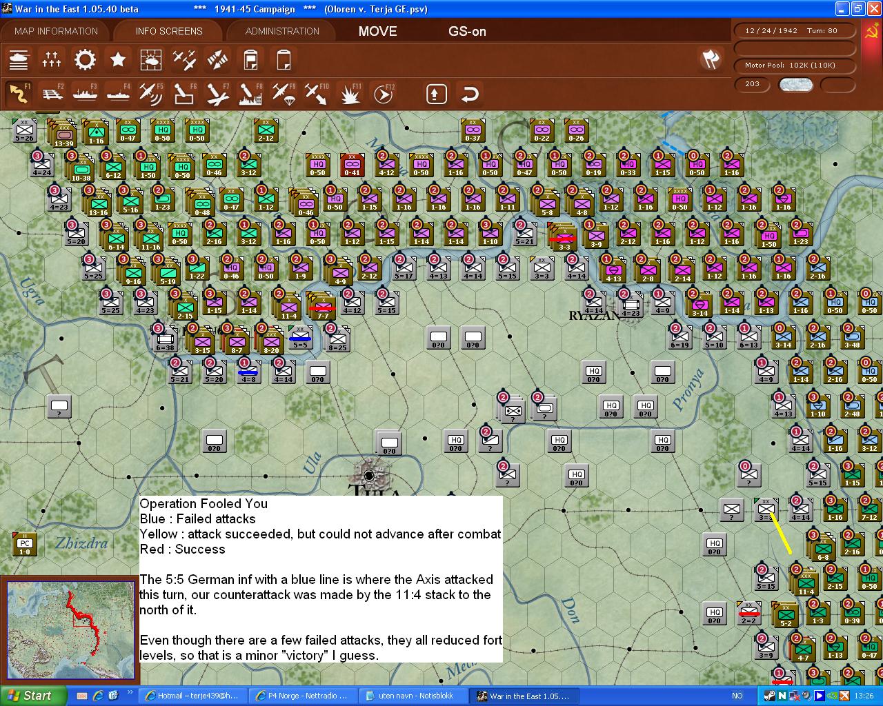Select the 0-41 red unit counter

(x=353, y=165)
